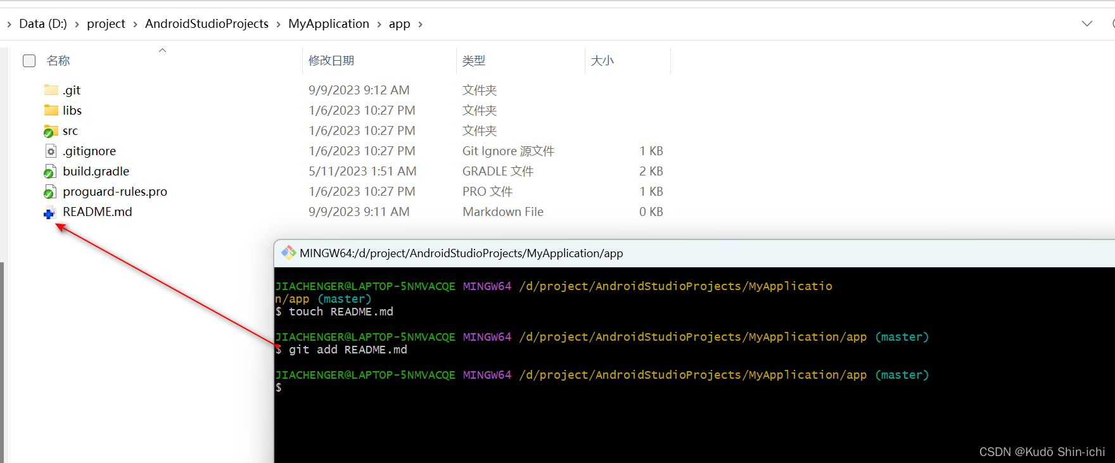Click the 'git add README.md' command line
Viewport: 1115px width, 463px height.
coord(341,350)
